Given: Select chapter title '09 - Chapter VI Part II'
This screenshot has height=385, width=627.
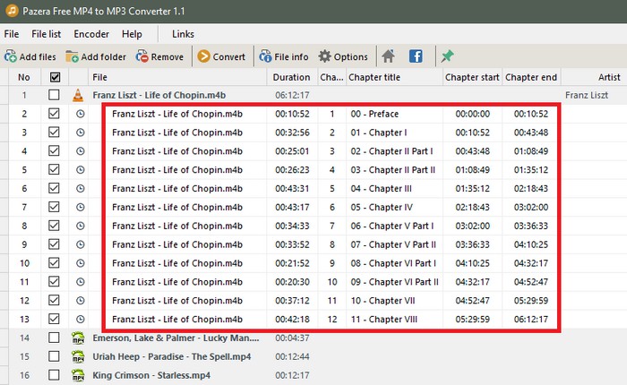Looking at the screenshot, I should click(395, 282).
